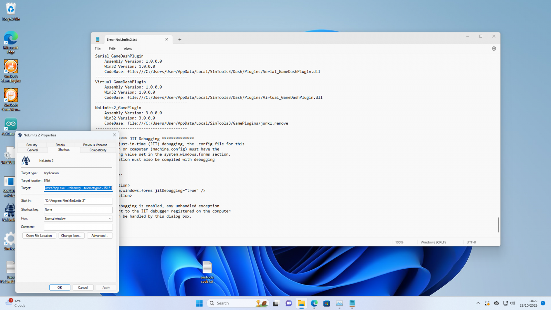Screen dimensions: 551x310
Task: Click Cancel in NoLimits 2 Properties
Action: pyautogui.click(x=83, y=288)
